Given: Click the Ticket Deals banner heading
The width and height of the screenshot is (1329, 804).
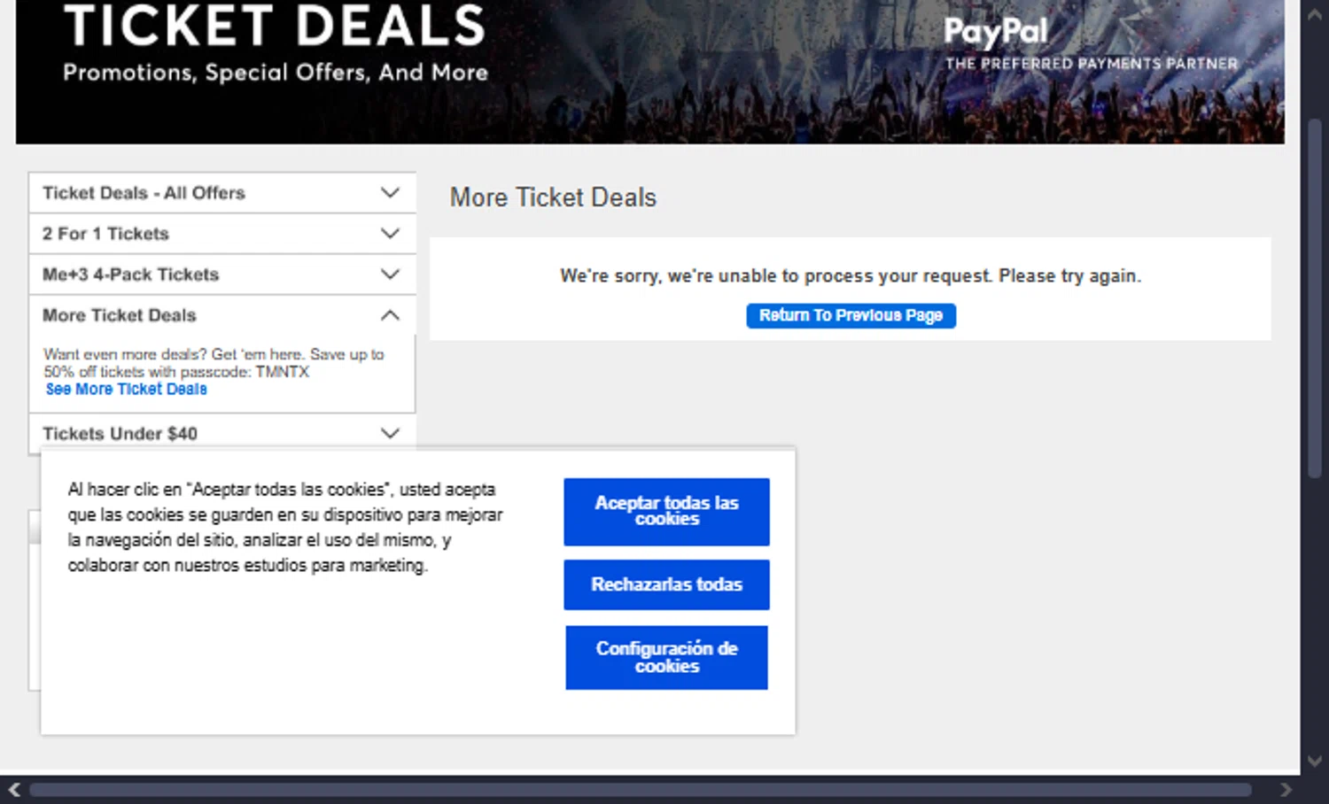Looking at the screenshot, I should click(x=275, y=27).
